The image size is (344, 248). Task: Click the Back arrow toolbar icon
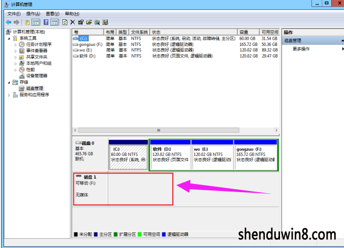click(x=9, y=22)
